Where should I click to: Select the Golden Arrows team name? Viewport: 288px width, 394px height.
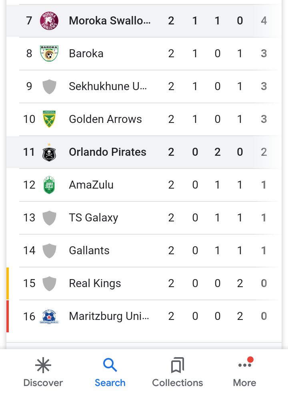click(106, 119)
